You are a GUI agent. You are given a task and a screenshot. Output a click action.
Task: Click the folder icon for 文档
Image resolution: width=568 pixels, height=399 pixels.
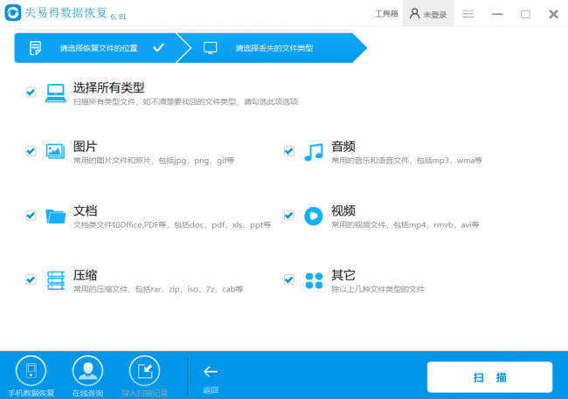click(x=55, y=217)
